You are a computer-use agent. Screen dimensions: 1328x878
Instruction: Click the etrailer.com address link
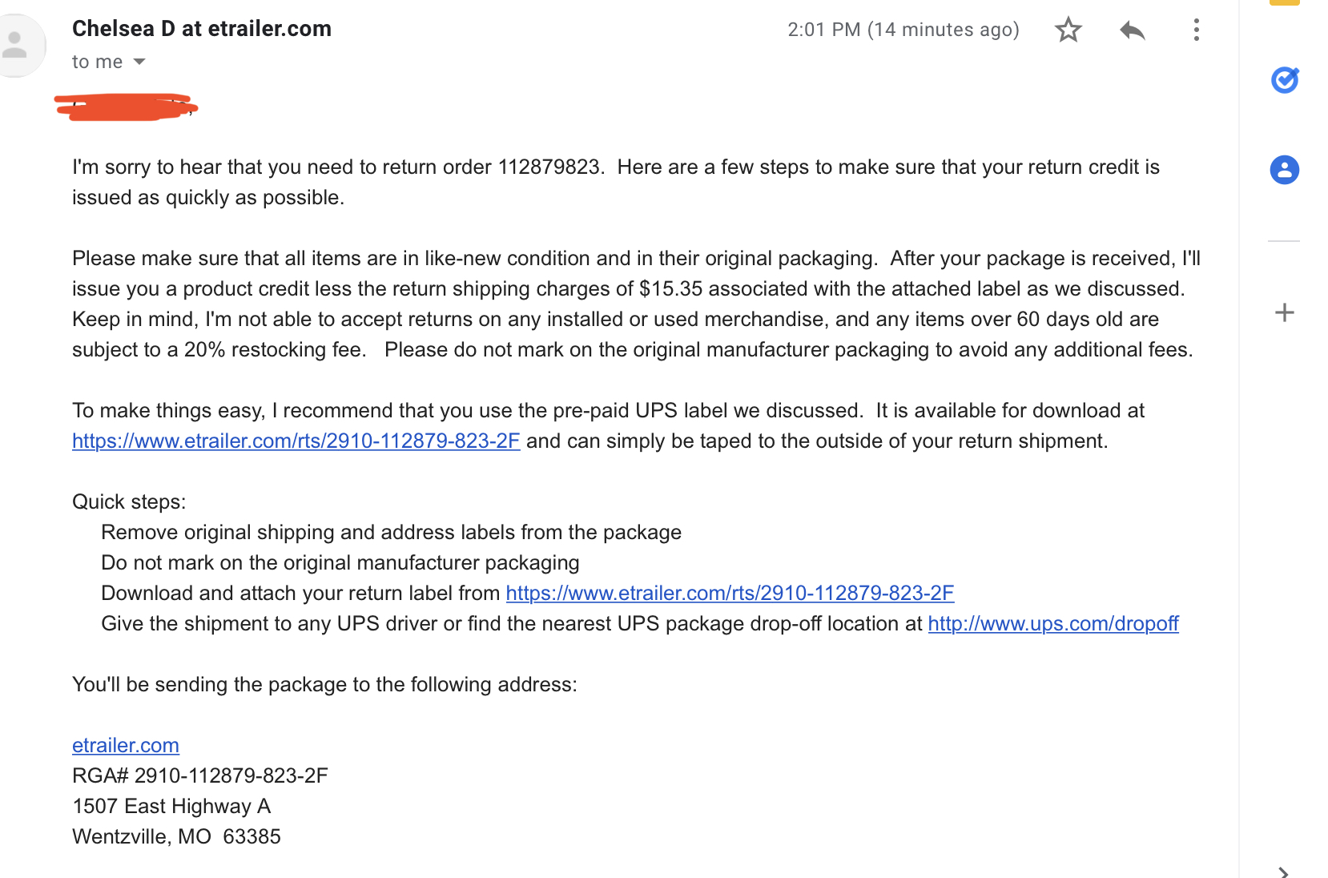click(x=126, y=746)
